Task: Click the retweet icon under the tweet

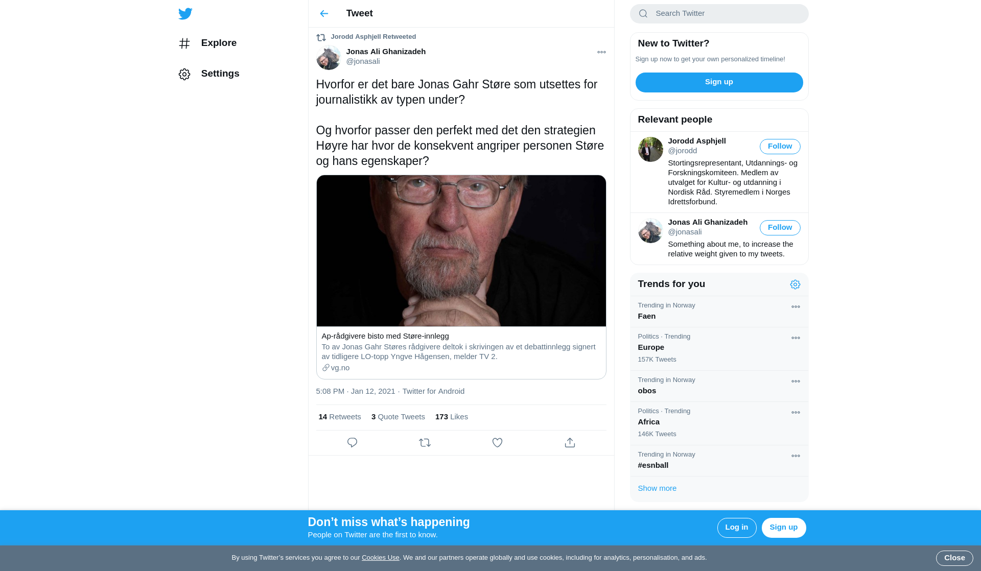Action: point(425,443)
